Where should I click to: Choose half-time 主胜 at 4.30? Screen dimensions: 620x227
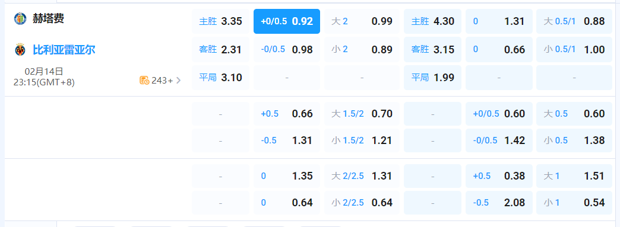point(432,21)
